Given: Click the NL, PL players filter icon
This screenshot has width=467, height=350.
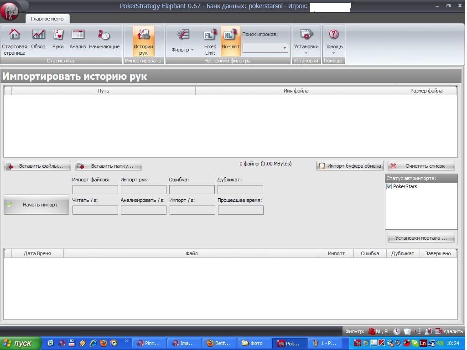Looking at the screenshot, I should click(x=371, y=331).
